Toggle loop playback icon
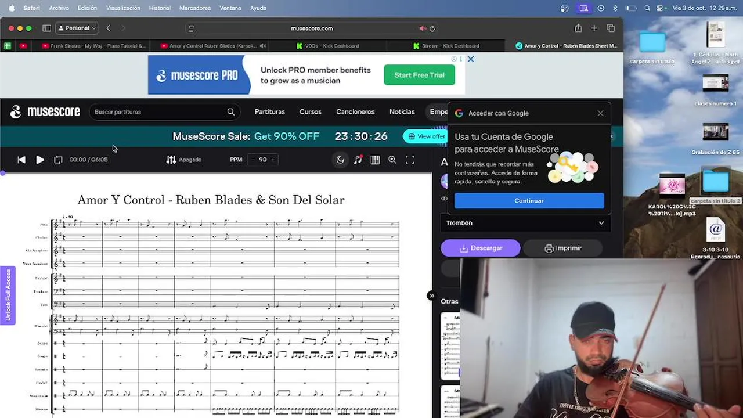This screenshot has width=743, height=418. coord(58,160)
